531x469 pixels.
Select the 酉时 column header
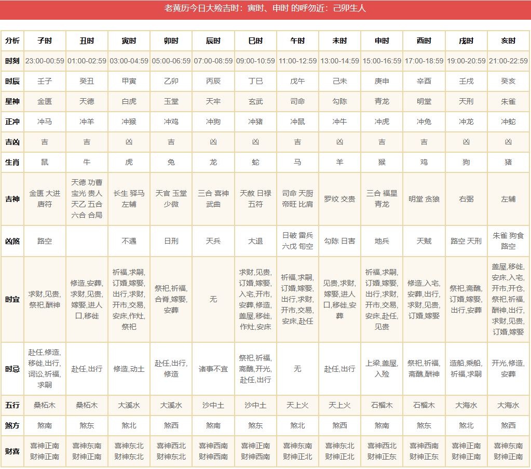(x=424, y=41)
